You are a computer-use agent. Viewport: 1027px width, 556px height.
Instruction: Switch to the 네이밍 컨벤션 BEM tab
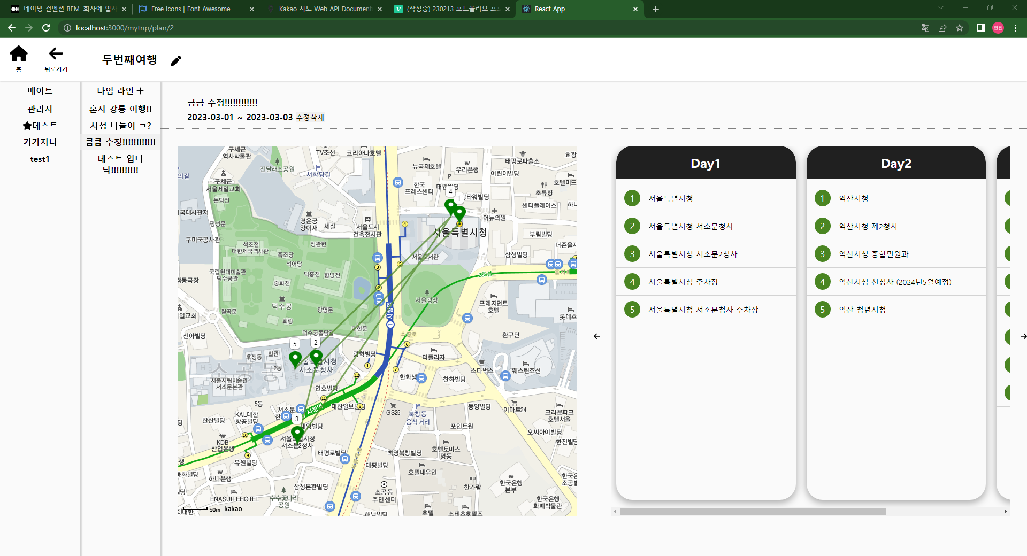tap(68, 9)
